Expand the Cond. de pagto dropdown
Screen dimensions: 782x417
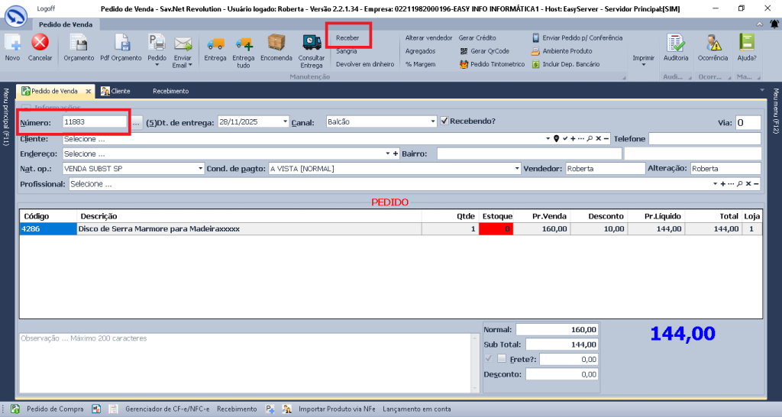516,168
